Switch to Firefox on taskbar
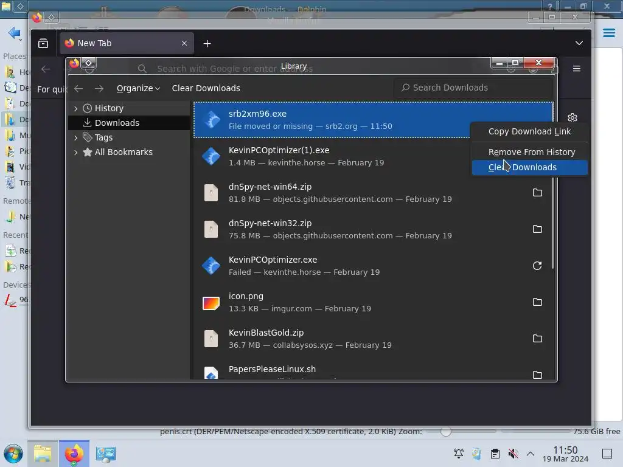This screenshot has width=623, height=467. [74, 454]
